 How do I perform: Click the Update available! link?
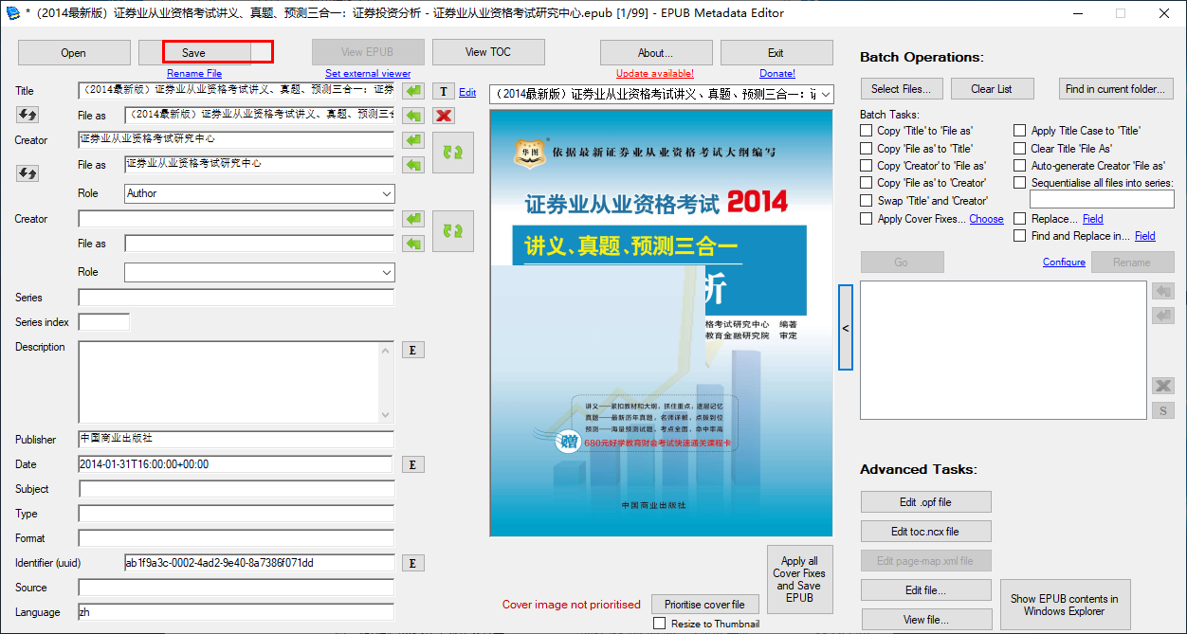655,73
